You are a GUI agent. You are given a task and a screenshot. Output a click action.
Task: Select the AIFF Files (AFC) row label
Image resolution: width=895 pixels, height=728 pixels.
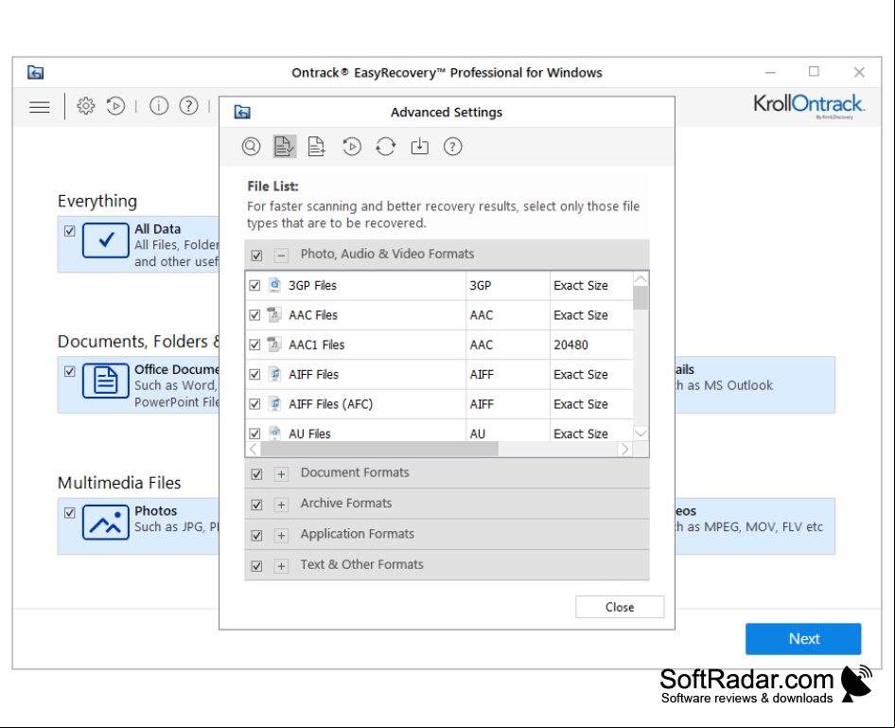(x=331, y=404)
